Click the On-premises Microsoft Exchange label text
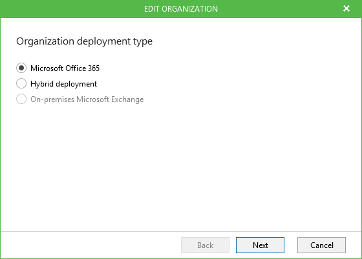Image resolution: width=362 pixels, height=259 pixels. tap(87, 99)
